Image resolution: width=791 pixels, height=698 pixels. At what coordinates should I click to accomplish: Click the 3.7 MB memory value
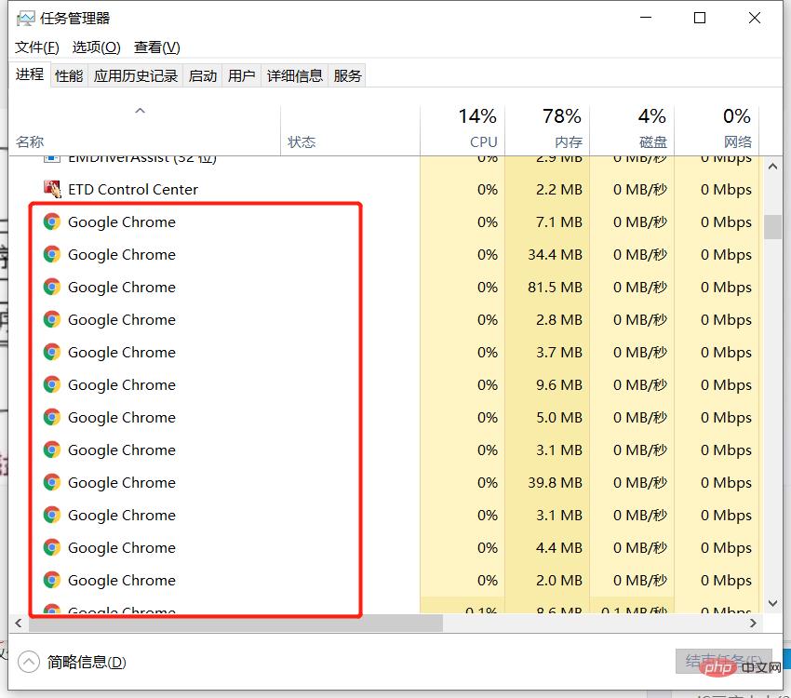click(559, 352)
